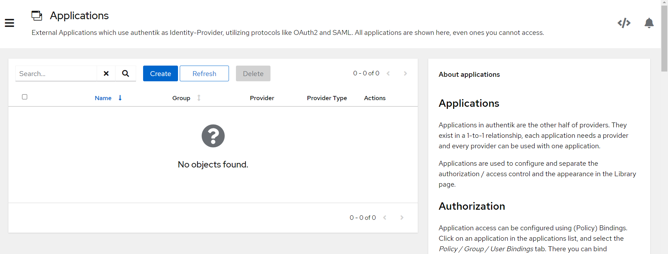Click the 'About applications' panel title
This screenshot has height=254, width=668.
pos(469,74)
